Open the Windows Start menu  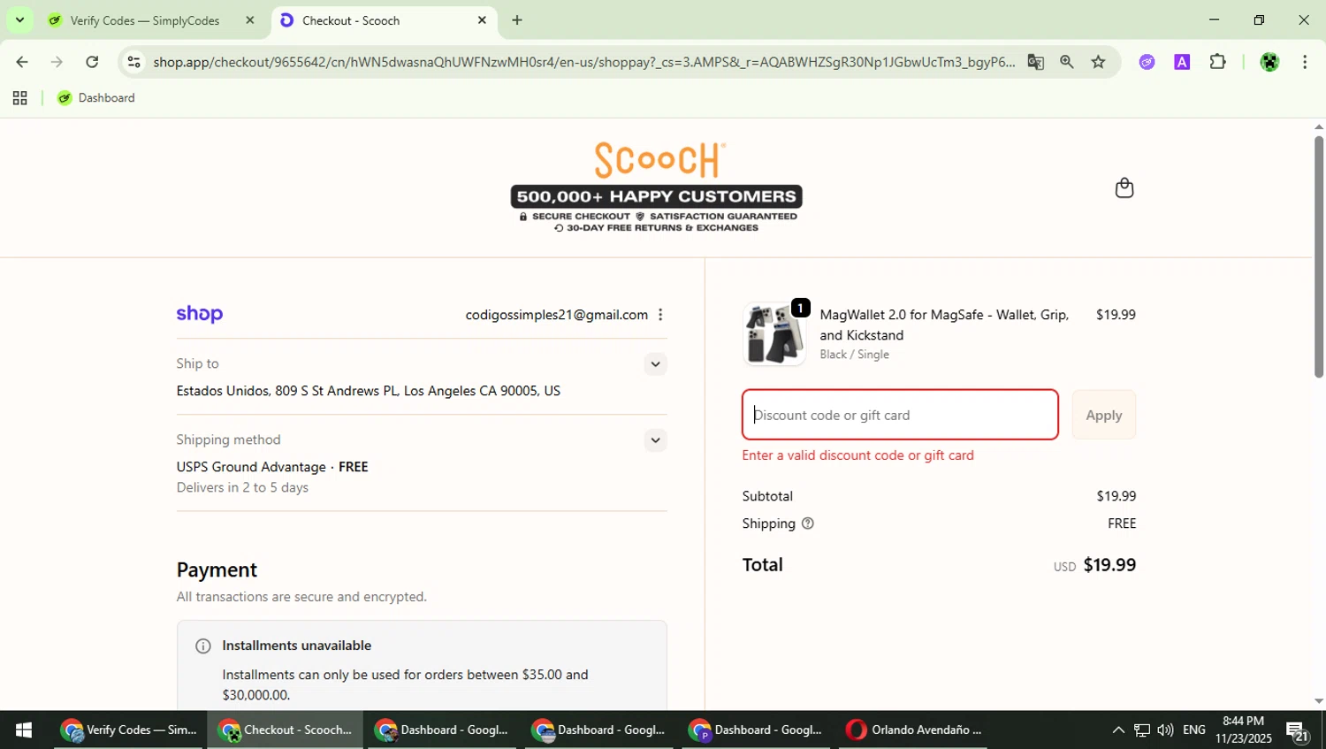(x=24, y=730)
